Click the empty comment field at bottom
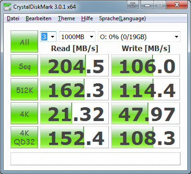 (x=95, y=159)
